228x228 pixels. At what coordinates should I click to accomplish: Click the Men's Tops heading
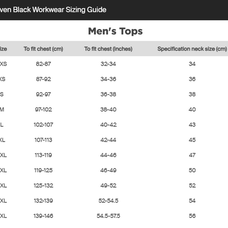[115, 31]
